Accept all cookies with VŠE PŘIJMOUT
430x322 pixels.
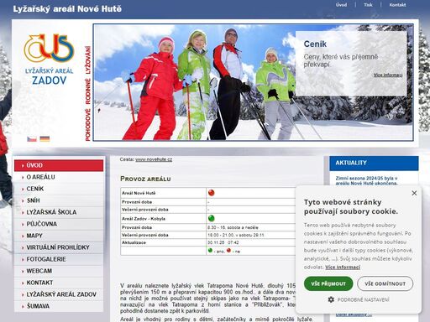[x=328, y=283]
